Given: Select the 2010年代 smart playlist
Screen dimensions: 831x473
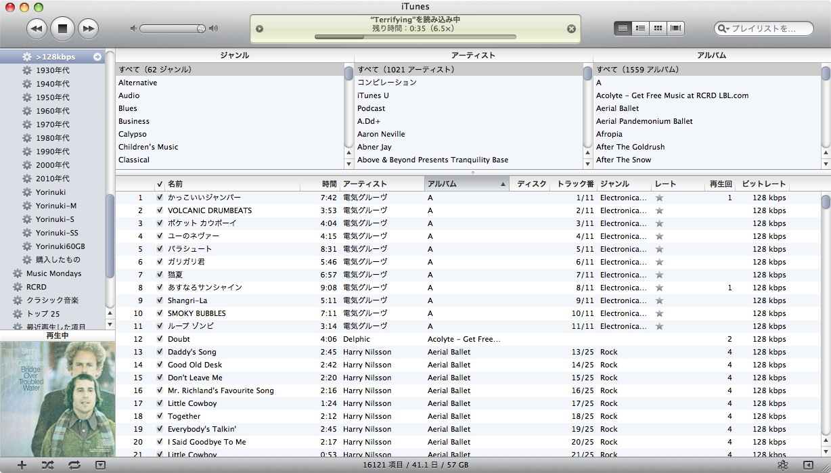Looking at the screenshot, I should pos(53,179).
